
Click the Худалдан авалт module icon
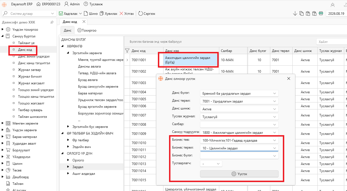coord(8,144)
